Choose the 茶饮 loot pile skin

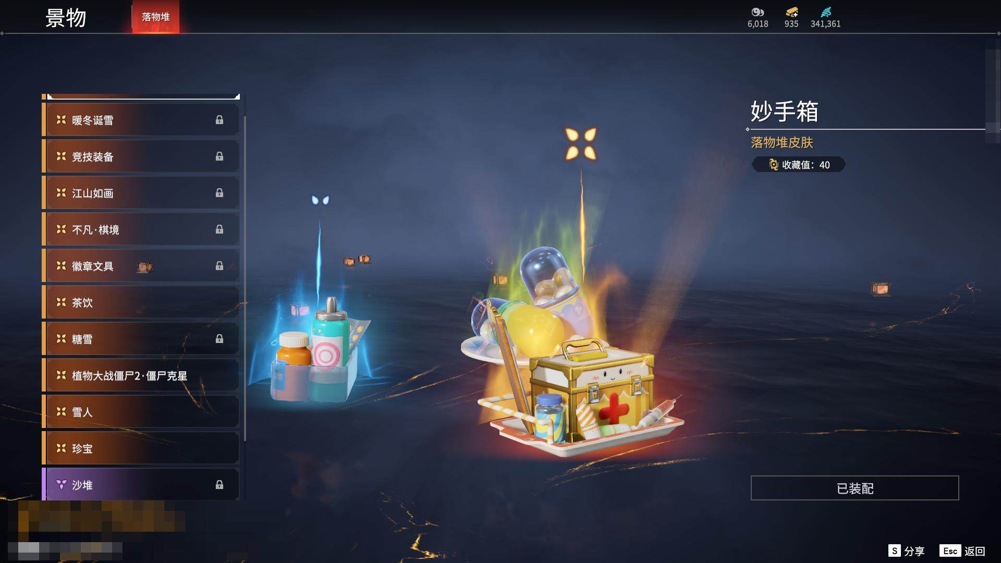(141, 302)
